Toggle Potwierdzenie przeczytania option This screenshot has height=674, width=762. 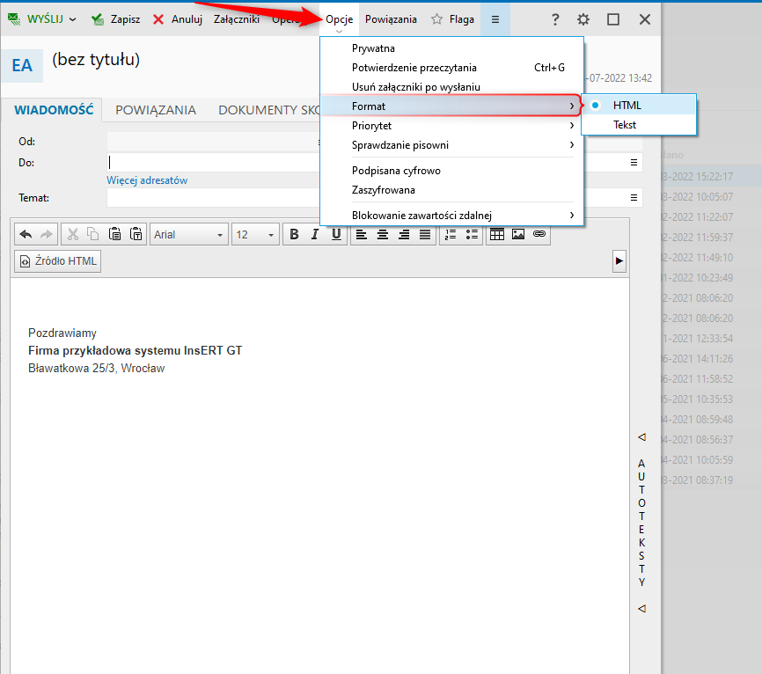[452, 68]
